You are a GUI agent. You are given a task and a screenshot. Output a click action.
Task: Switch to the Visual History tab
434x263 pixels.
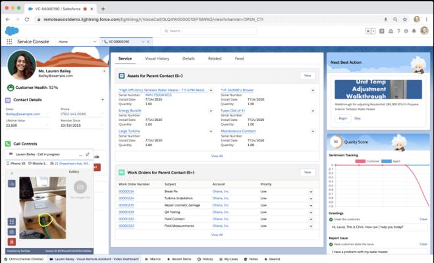pos(157,59)
